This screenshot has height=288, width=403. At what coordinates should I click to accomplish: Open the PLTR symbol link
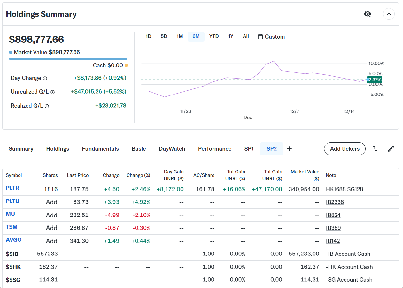[x=12, y=188]
